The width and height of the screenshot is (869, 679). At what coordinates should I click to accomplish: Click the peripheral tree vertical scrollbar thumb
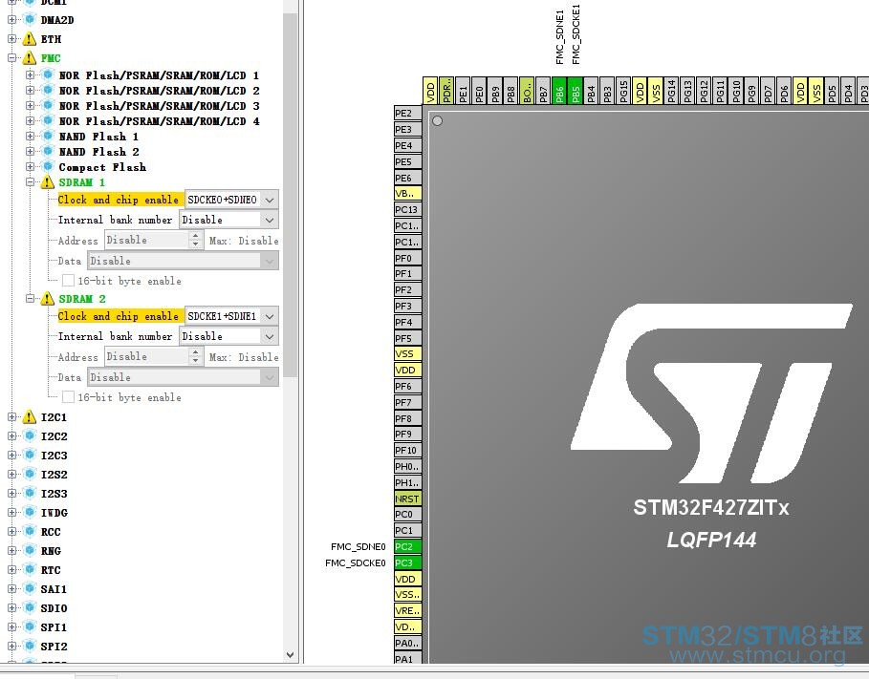click(290, 194)
